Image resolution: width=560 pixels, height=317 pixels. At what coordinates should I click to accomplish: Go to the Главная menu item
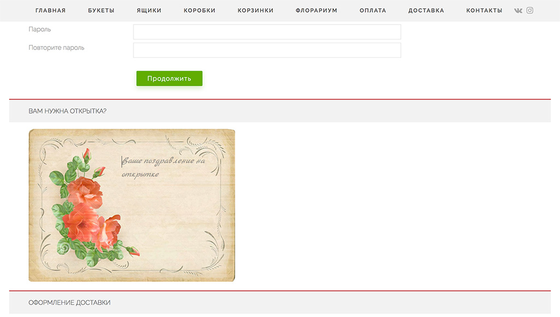click(x=51, y=11)
